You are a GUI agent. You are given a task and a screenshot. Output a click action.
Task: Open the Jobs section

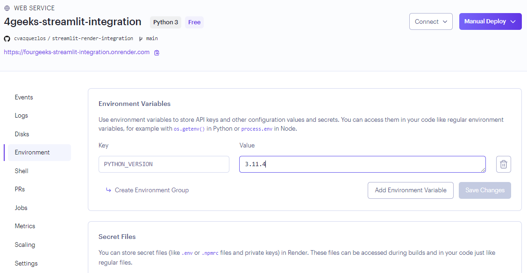click(x=21, y=208)
